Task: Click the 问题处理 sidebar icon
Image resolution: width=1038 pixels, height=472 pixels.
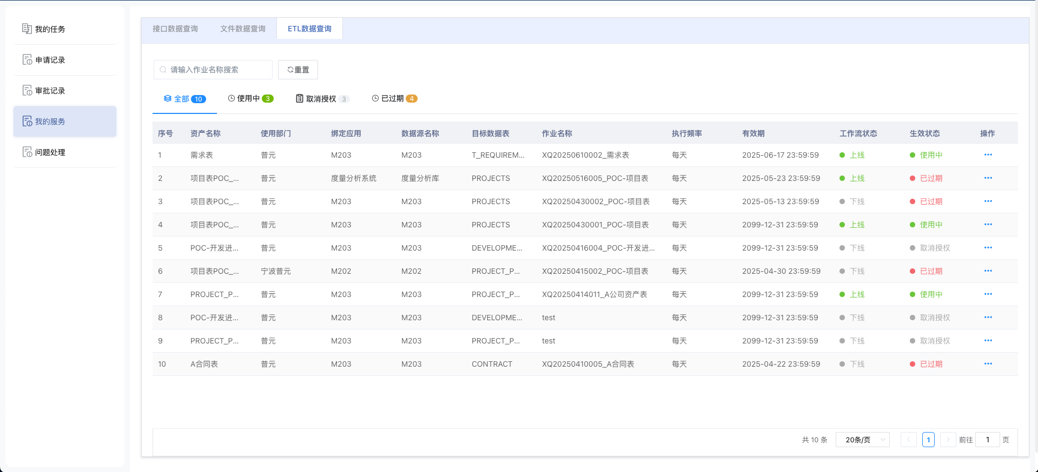Action: [27, 152]
